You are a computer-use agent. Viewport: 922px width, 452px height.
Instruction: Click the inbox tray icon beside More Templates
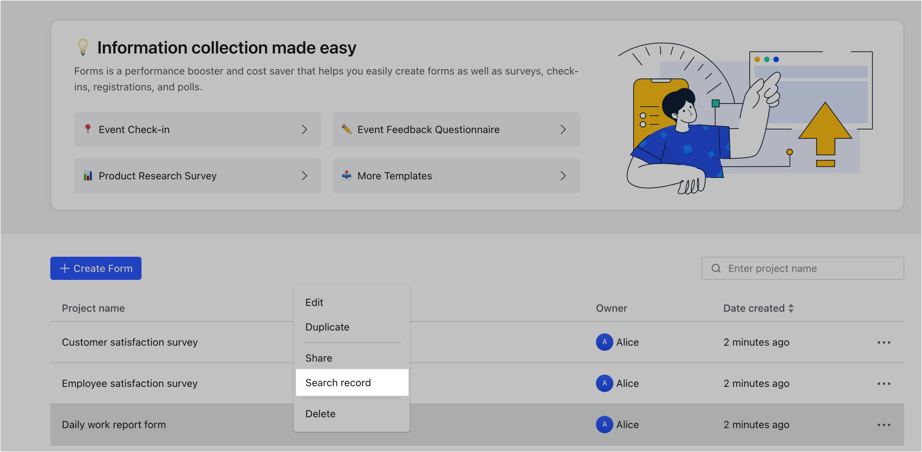tap(347, 176)
